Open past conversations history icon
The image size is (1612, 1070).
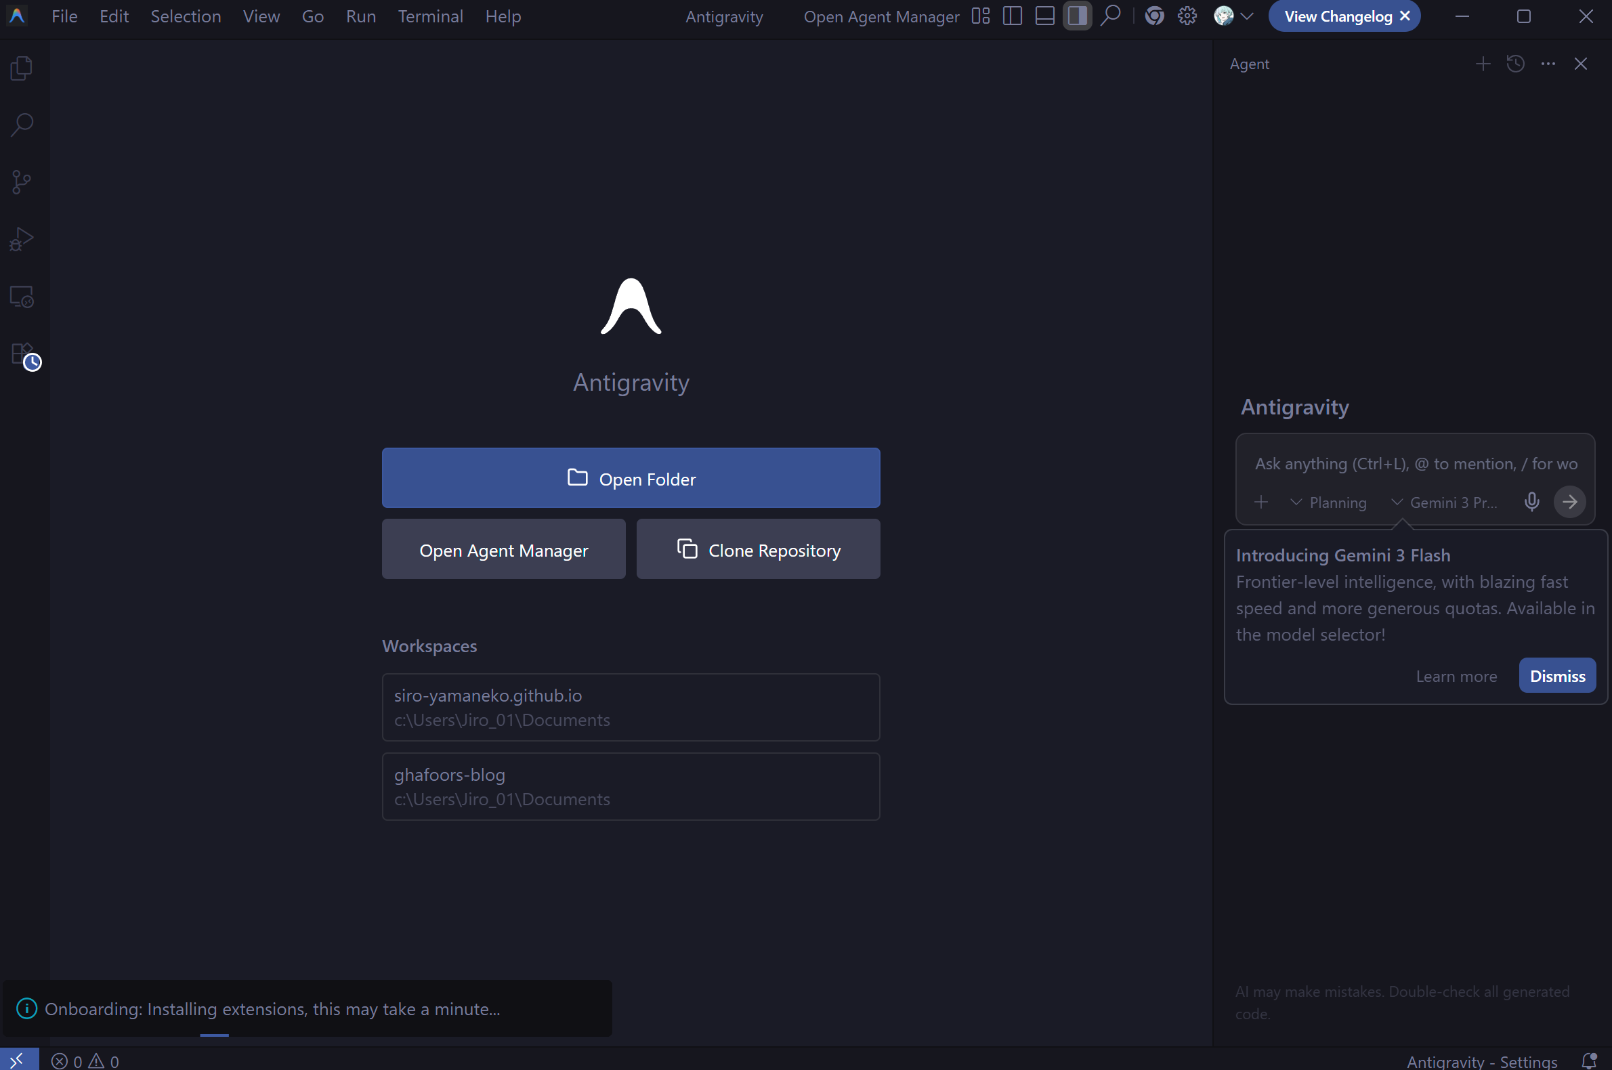1515,64
